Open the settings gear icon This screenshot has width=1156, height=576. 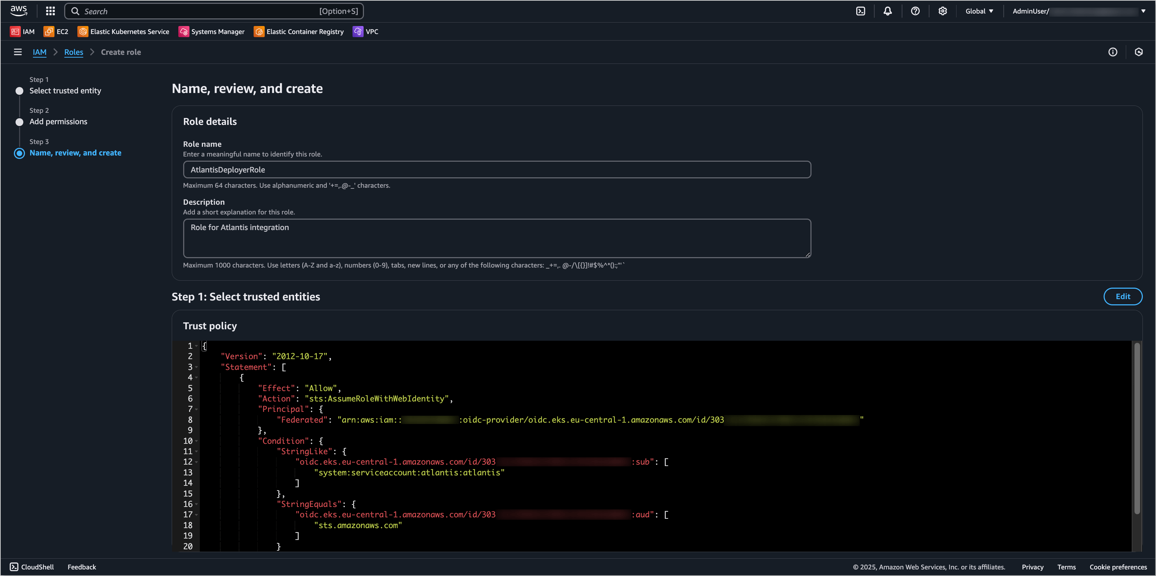pyautogui.click(x=942, y=11)
